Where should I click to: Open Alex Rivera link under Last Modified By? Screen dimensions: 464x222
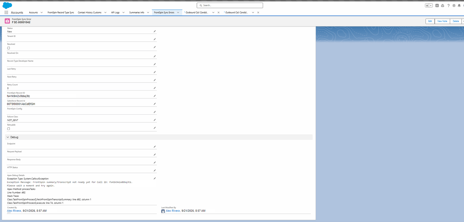click(x=173, y=211)
